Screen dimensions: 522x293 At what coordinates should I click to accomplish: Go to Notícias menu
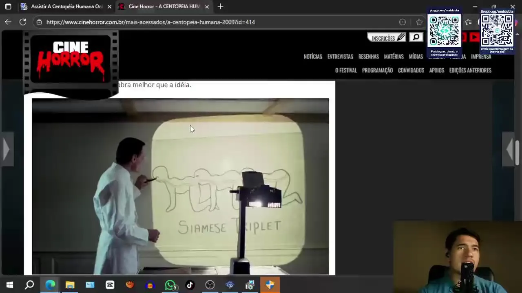[313, 57]
